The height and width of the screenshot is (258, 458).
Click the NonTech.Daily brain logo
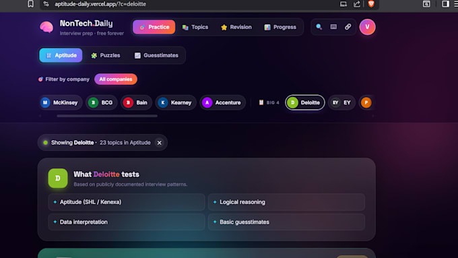[46, 28]
